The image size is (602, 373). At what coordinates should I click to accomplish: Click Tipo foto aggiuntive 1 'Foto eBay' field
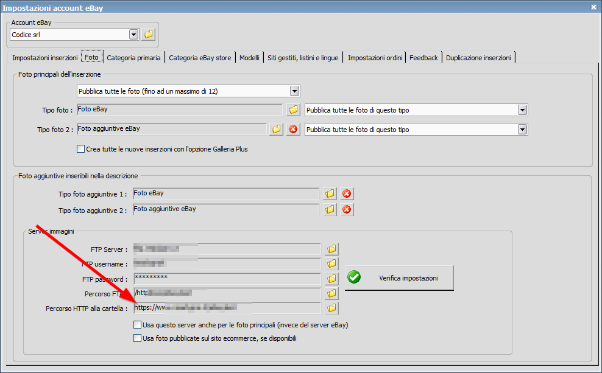226,193
